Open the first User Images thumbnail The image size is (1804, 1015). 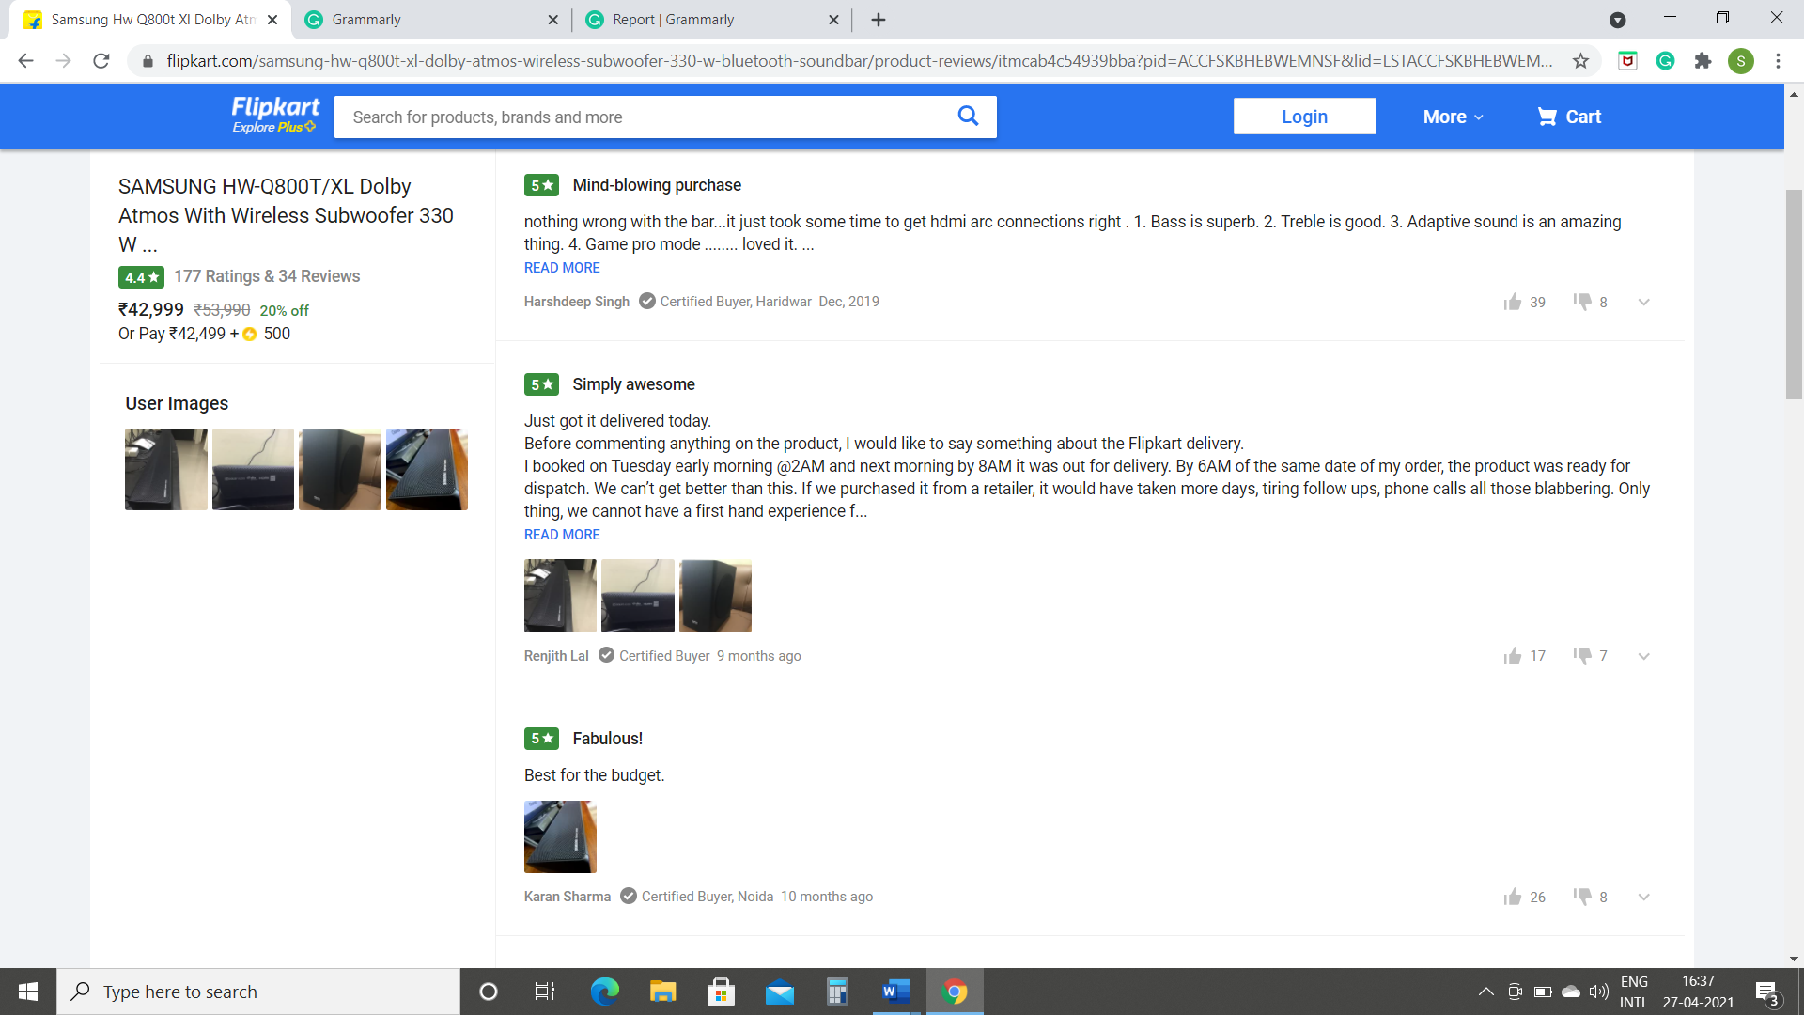click(166, 470)
